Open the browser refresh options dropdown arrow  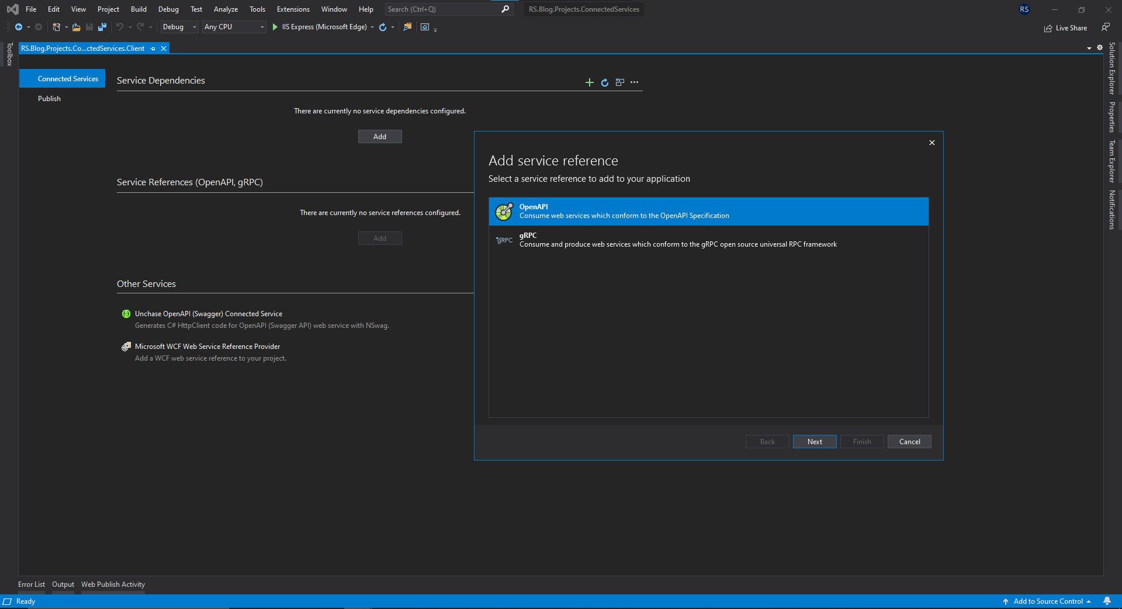pyautogui.click(x=393, y=27)
